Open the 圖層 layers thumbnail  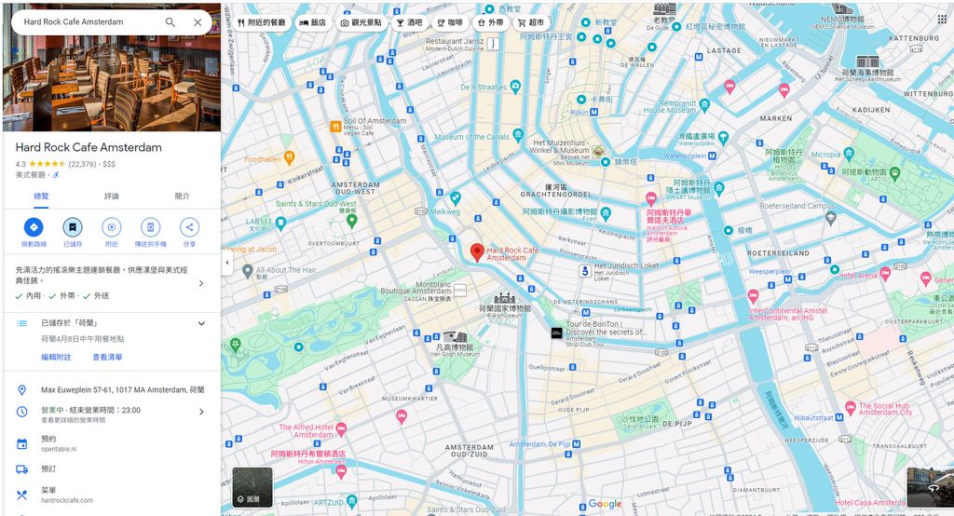(252, 487)
